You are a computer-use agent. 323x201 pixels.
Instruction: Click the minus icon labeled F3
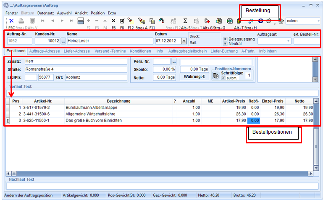[x=97, y=21]
